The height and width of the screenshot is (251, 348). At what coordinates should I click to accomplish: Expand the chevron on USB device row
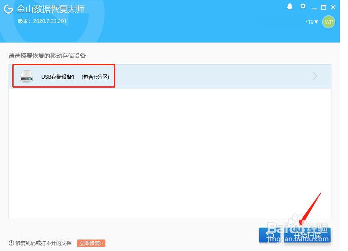(315, 76)
